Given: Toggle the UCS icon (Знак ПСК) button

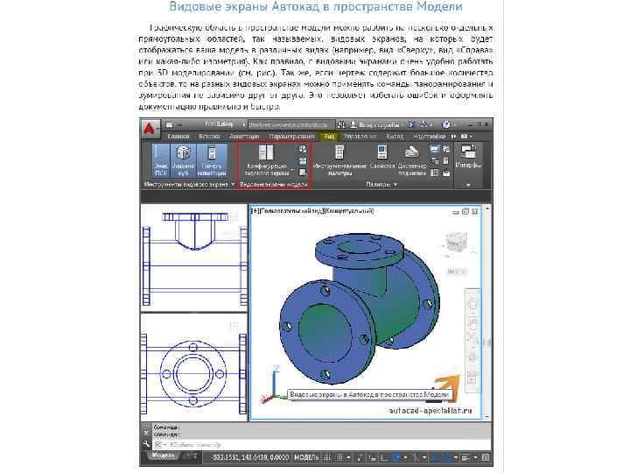Looking at the screenshot, I should (x=161, y=160).
